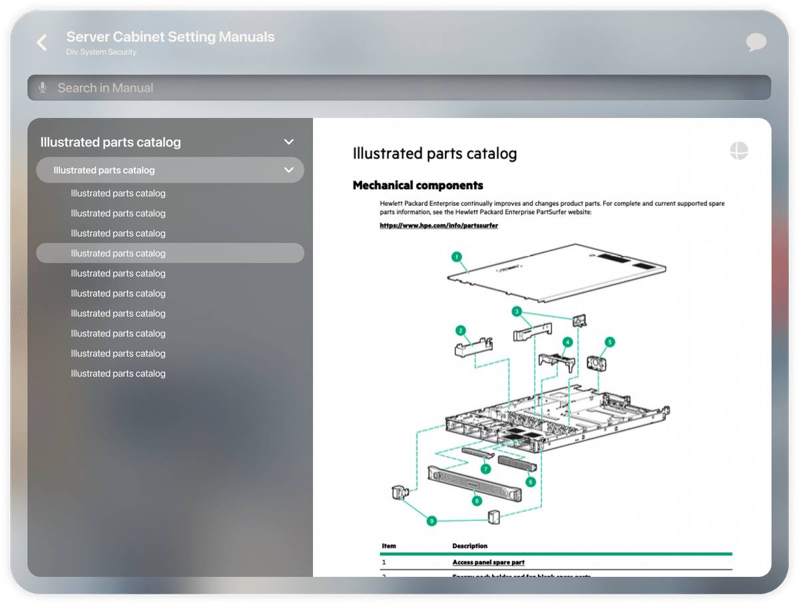
Task: Click the Mechanical components heading
Action: [418, 185]
